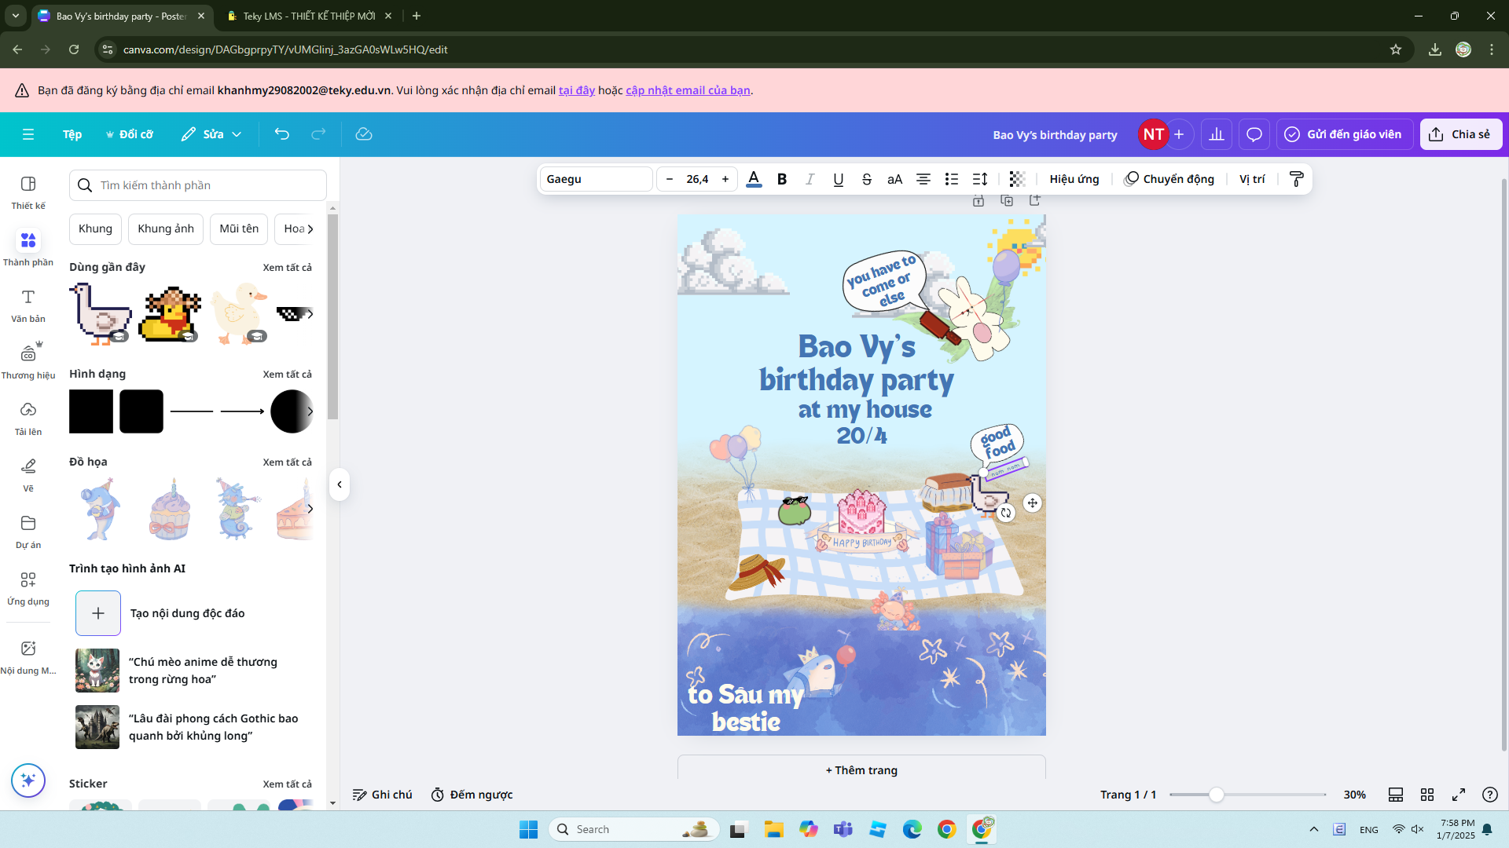1509x848 pixels.
Task: Click the Mũi tên category chip
Action: pyautogui.click(x=239, y=228)
